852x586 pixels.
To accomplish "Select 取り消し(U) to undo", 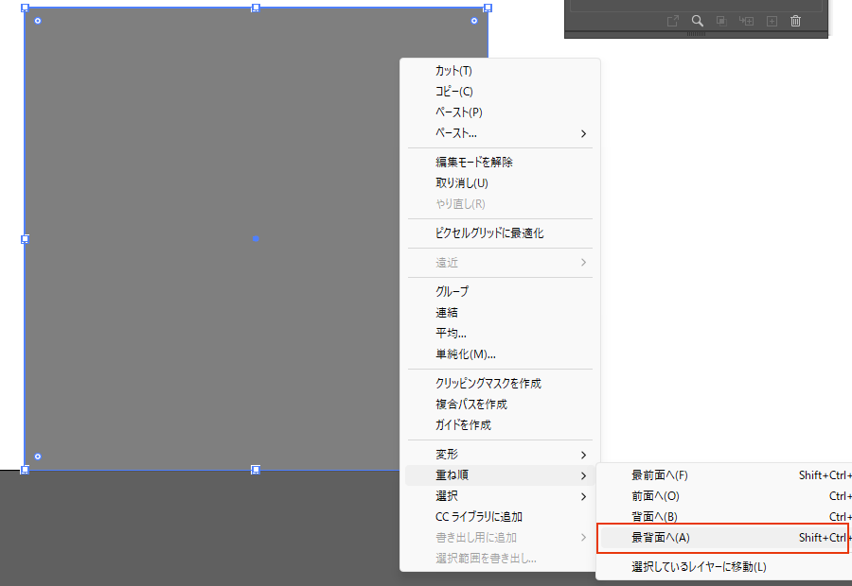I will 500,182.
